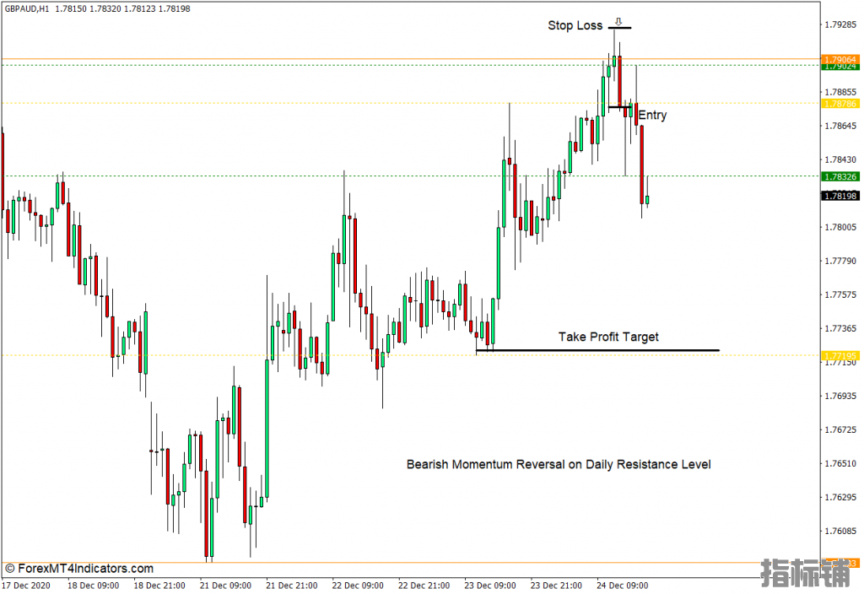Click the black Entry level line marker

(x=620, y=107)
